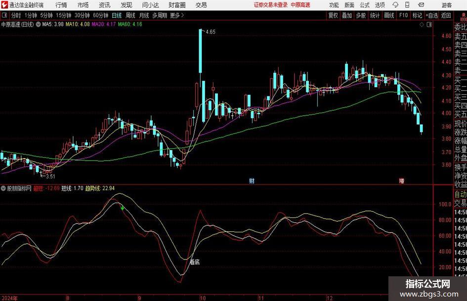Viewport: 467px width, 301px height.
Task: Click the 证券交易未登录 login status link
Action: coord(271,5)
